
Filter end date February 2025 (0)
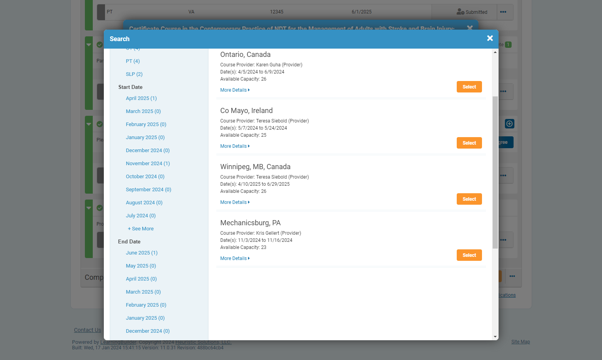[x=146, y=305]
